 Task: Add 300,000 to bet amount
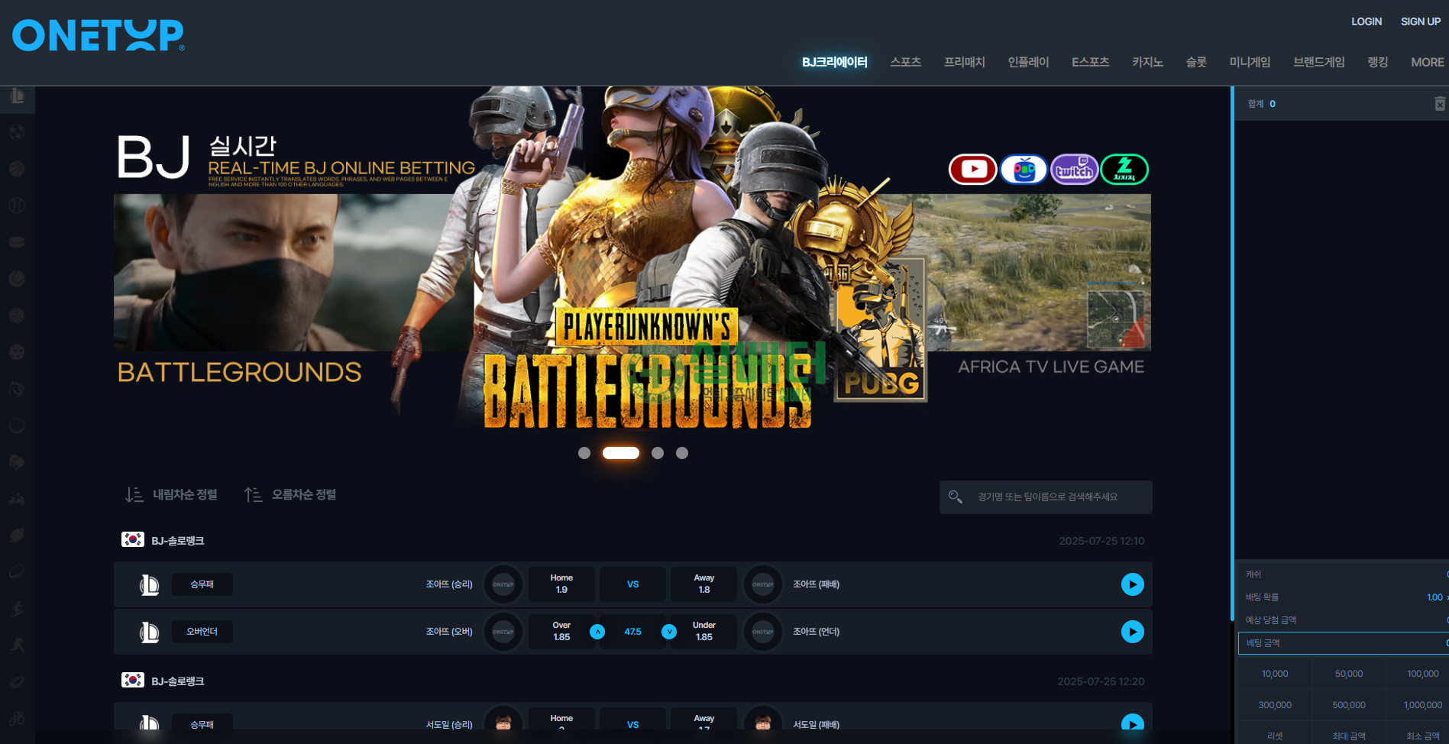(x=1274, y=705)
